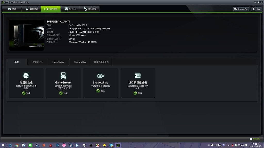The width and height of the screenshot is (264, 148).
Task: Click the LED Visualizer icon
Action: point(138,76)
